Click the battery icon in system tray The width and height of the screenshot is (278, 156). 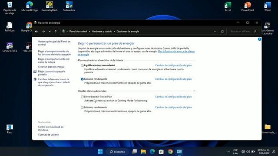(253, 152)
